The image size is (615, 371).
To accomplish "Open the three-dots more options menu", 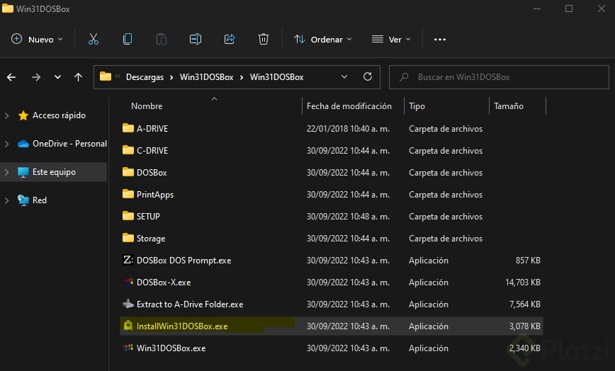I will [x=440, y=40].
